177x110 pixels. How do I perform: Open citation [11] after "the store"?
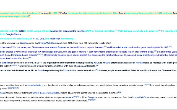coord(12,47)
